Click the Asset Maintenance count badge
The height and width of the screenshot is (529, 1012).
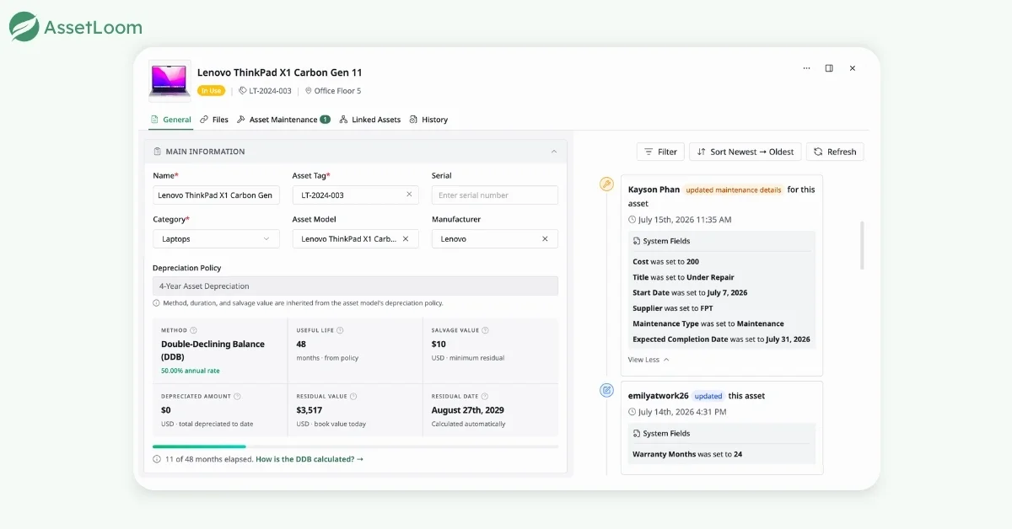click(x=326, y=120)
